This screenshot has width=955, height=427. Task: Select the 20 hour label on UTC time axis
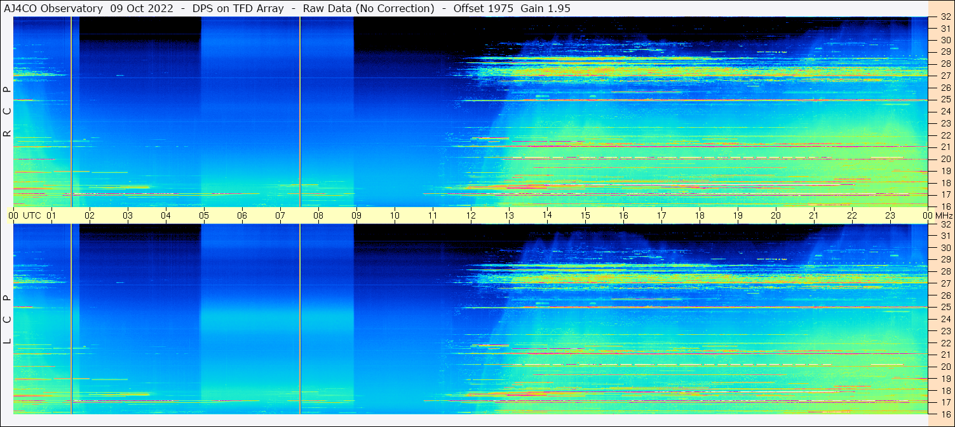pos(776,215)
